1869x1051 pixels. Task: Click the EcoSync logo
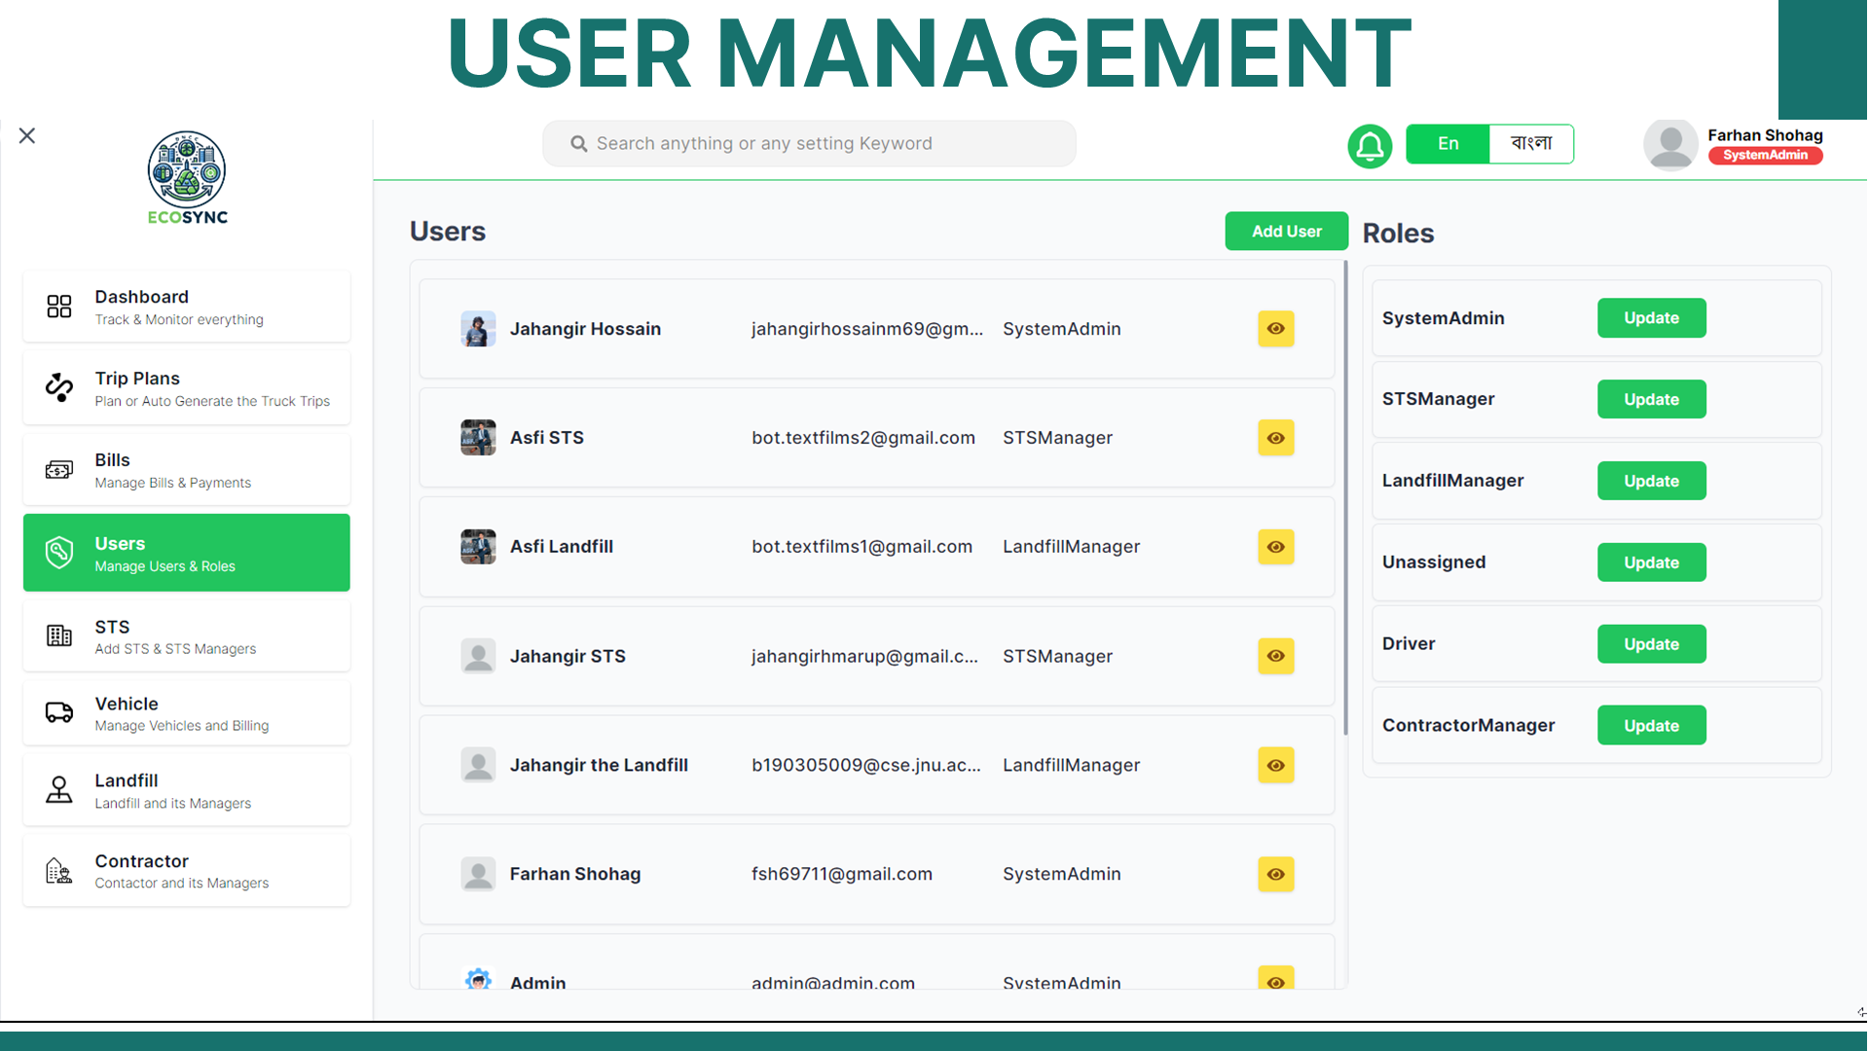coord(187,178)
